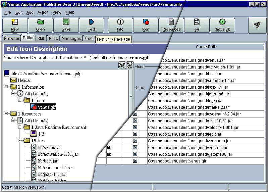The image size is (268, 192).
Task: Open a file using the Open icon
Action: click(40, 25)
